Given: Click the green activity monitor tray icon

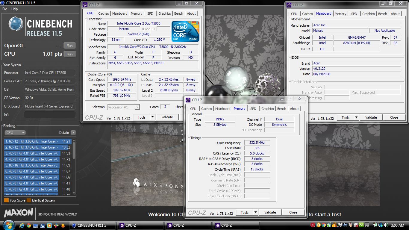Looking at the screenshot, I should click(x=361, y=225).
